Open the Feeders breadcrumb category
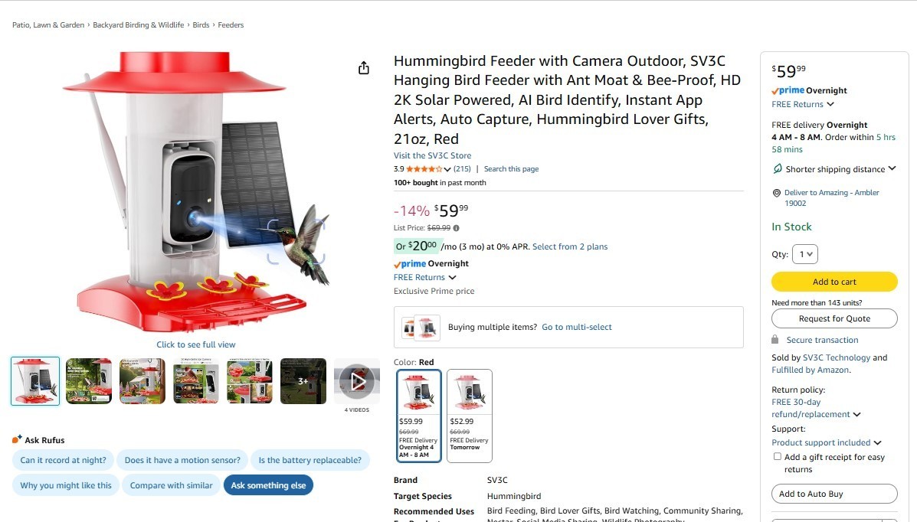The height and width of the screenshot is (522, 917). pos(231,25)
